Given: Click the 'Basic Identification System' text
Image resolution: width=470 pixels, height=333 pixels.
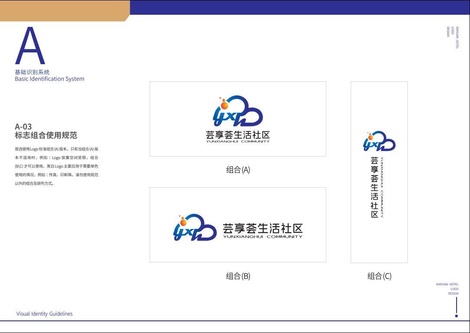Looking at the screenshot, I should coord(49,79).
